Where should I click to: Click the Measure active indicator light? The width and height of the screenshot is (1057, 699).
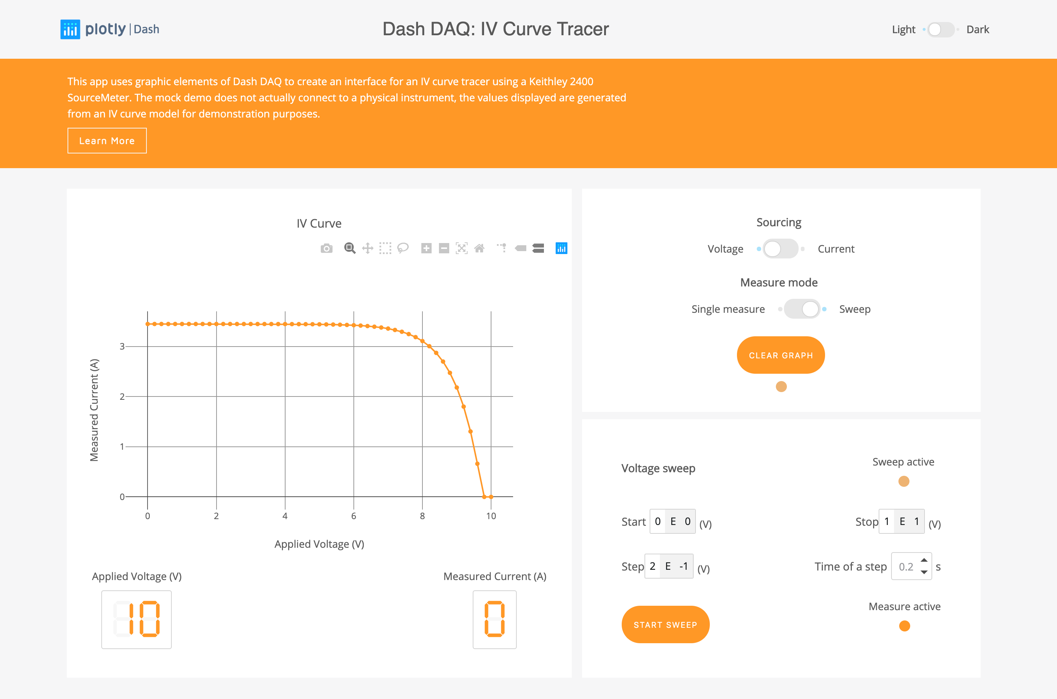tap(905, 626)
